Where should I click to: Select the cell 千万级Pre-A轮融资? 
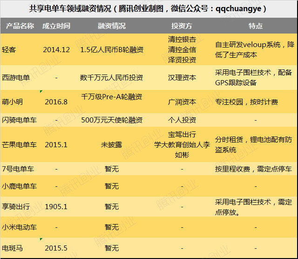[112, 97]
